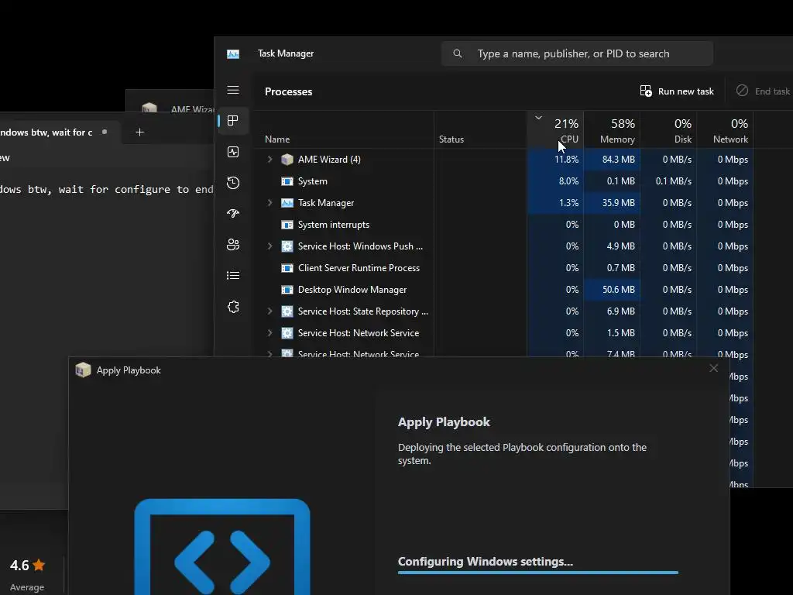The width and height of the screenshot is (793, 595).
Task: Expand Service Host: State Repository group
Action: pyautogui.click(x=269, y=311)
